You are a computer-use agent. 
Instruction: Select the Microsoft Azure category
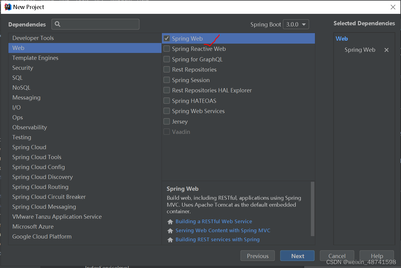[85, 226]
